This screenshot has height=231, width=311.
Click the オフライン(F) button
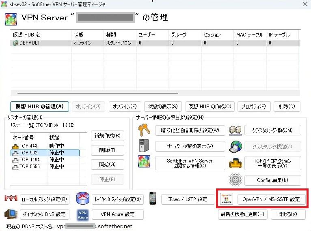click(125, 107)
